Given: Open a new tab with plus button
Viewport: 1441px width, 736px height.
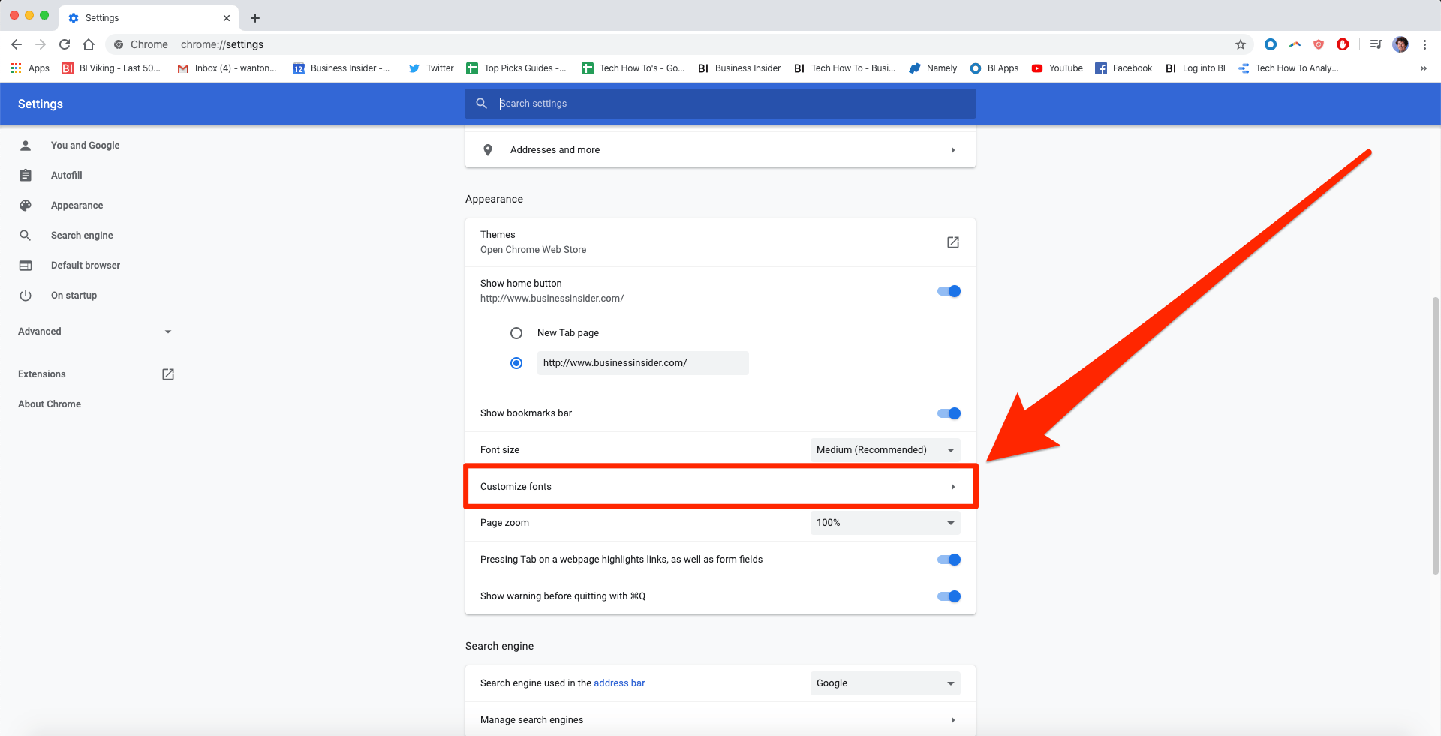Looking at the screenshot, I should pos(255,18).
